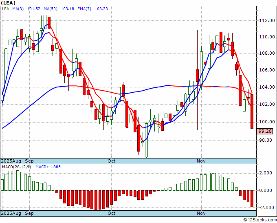Click the Nov label on price chart axis
Image resolution: width=277 pixels, height=223 pixels.
[201, 161]
